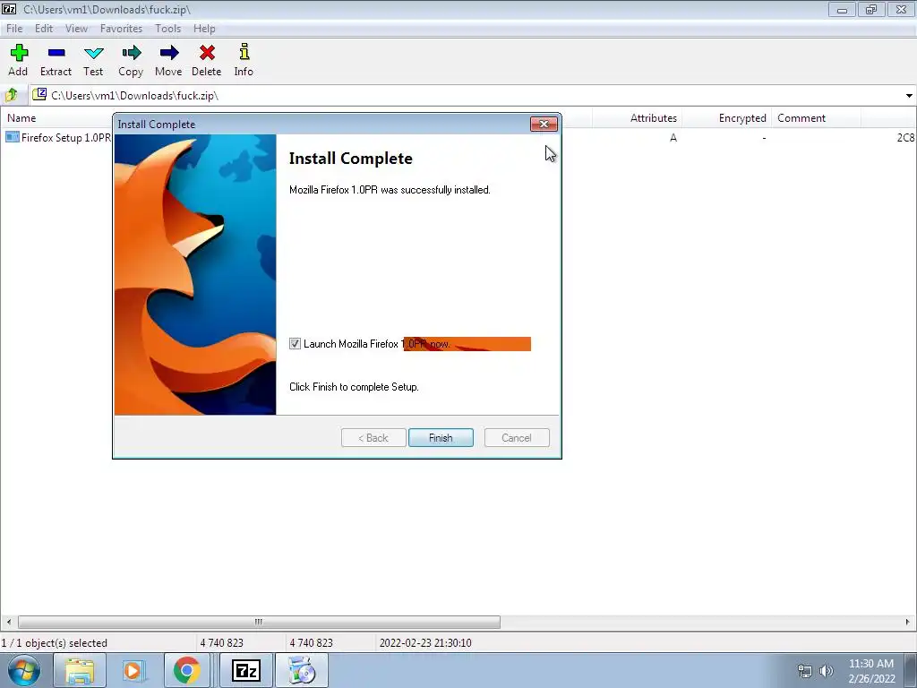Uncheck Launch Mozilla Firefox now checkbox
The image size is (917, 688).
[x=295, y=344]
